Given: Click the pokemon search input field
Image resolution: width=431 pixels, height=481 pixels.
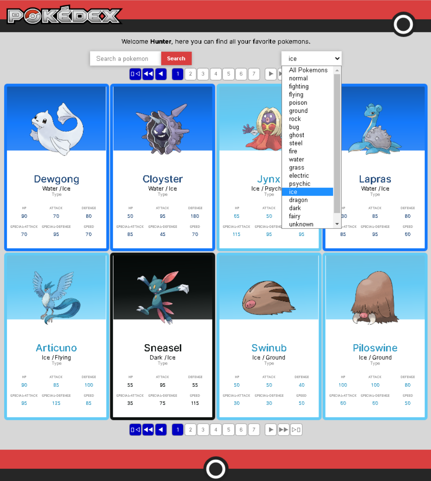Looking at the screenshot, I should click(125, 58).
